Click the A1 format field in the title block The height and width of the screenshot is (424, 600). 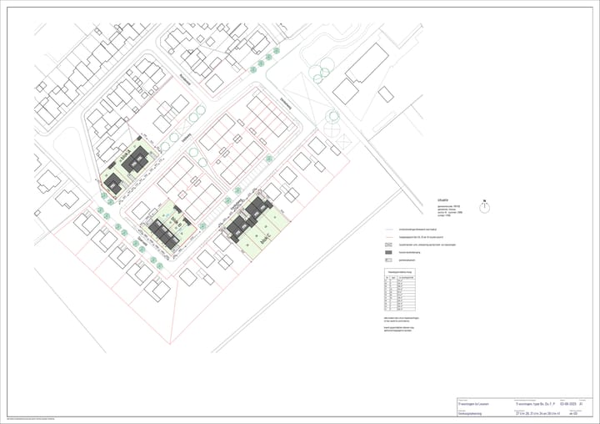[581, 402]
